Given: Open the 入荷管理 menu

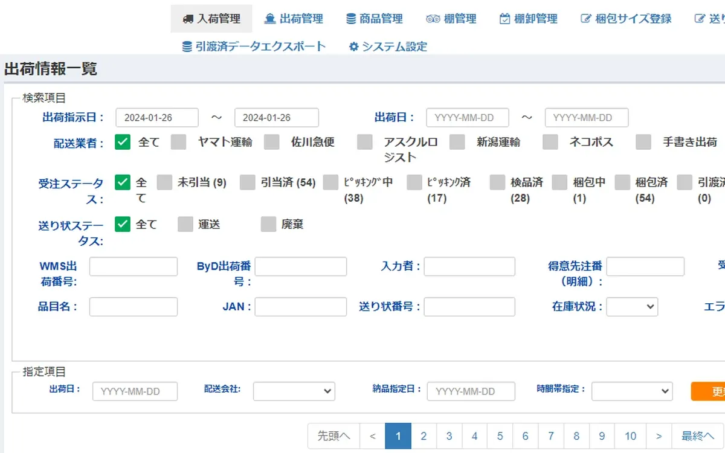Looking at the screenshot, I should pos(211,19).
